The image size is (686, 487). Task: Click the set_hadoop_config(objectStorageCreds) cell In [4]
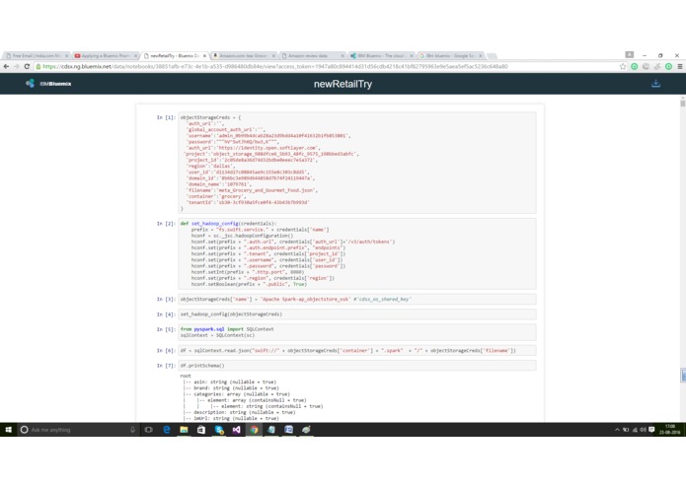point(357,314)
